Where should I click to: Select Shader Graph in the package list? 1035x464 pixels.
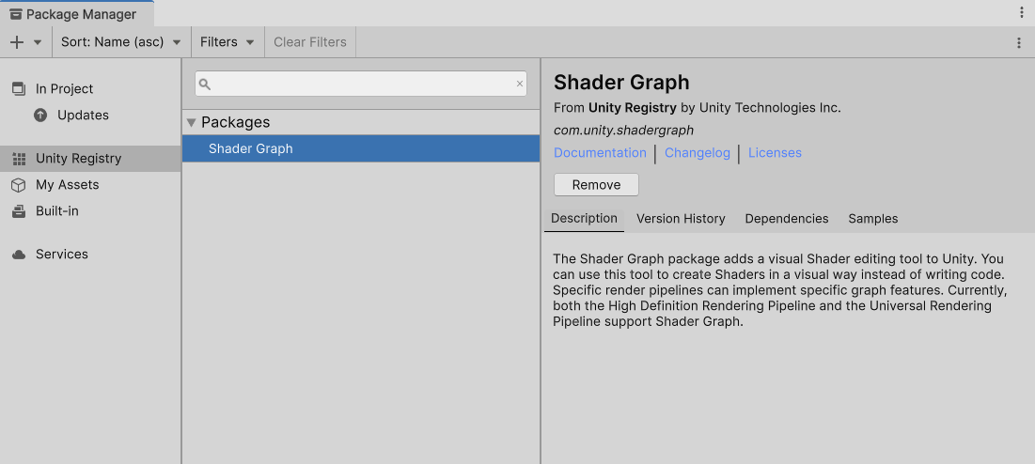tap(251, 148)
